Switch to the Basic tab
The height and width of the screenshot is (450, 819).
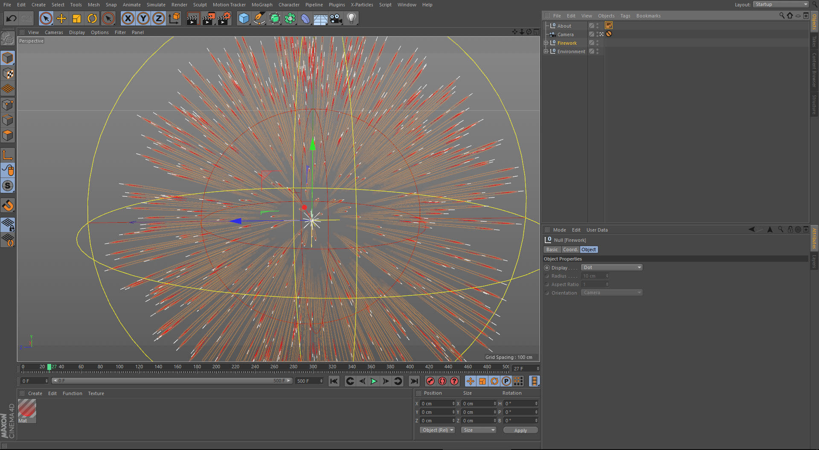(552, 249)
